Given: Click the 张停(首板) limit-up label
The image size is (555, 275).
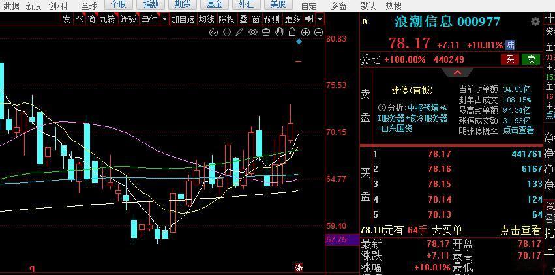Looking at the screenshot, I should (412, 90).
